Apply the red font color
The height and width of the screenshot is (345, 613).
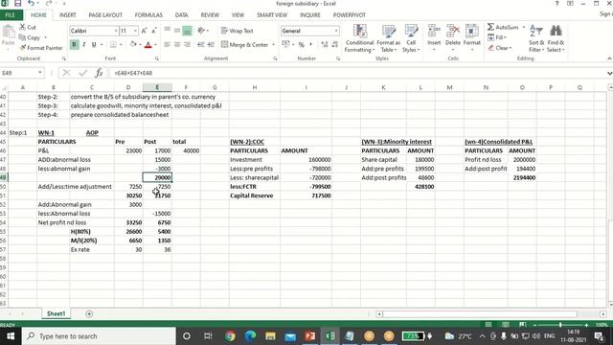(x=148, y=45)
